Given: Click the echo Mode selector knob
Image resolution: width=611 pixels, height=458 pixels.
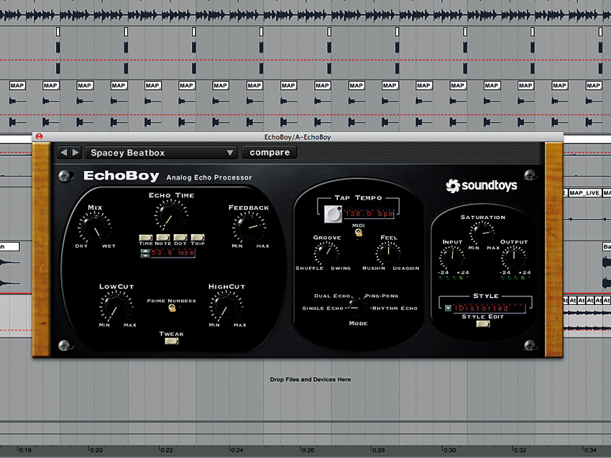Looking at the screenshot, I should click(357, 308).
